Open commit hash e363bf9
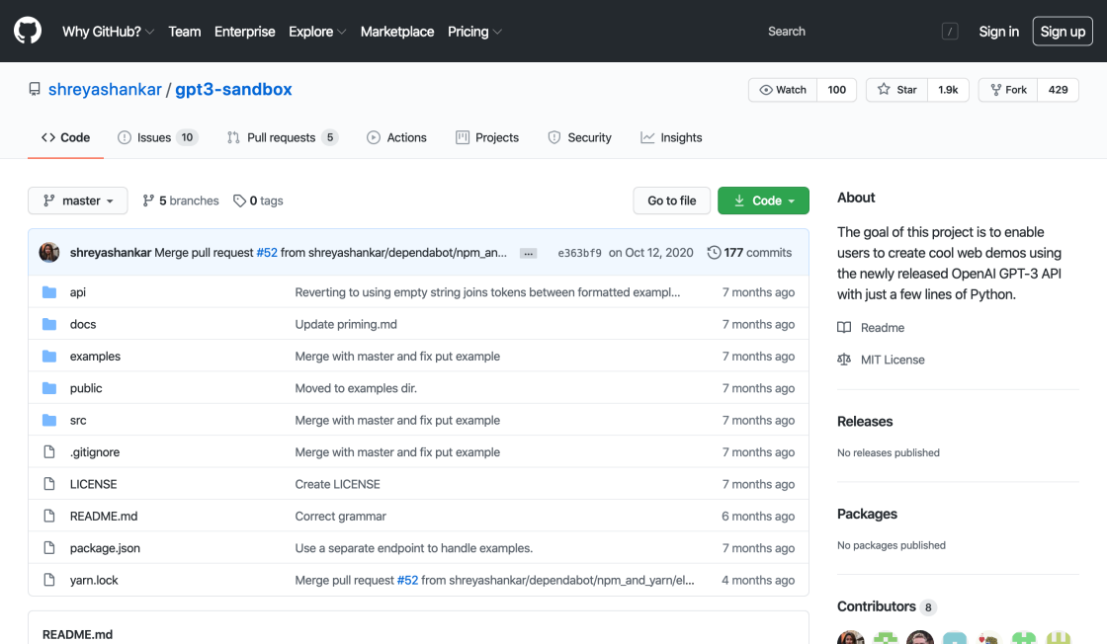Screen dimensions: 1107x644 click(x=579, y=253)
